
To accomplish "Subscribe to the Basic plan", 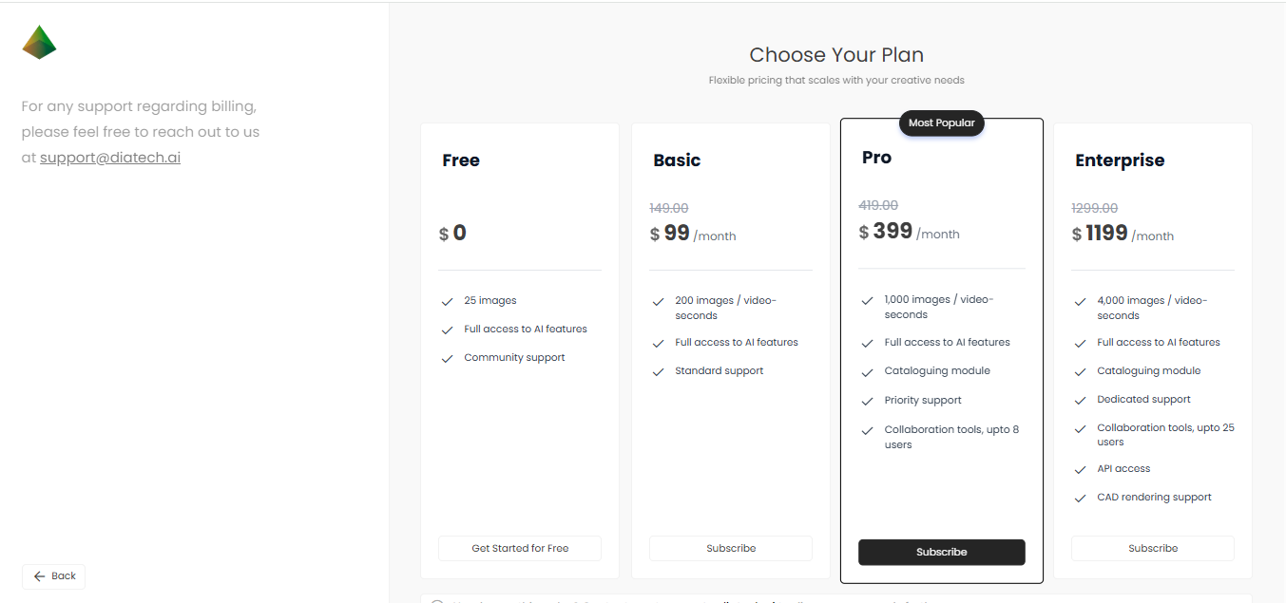I will coord(731,548).
